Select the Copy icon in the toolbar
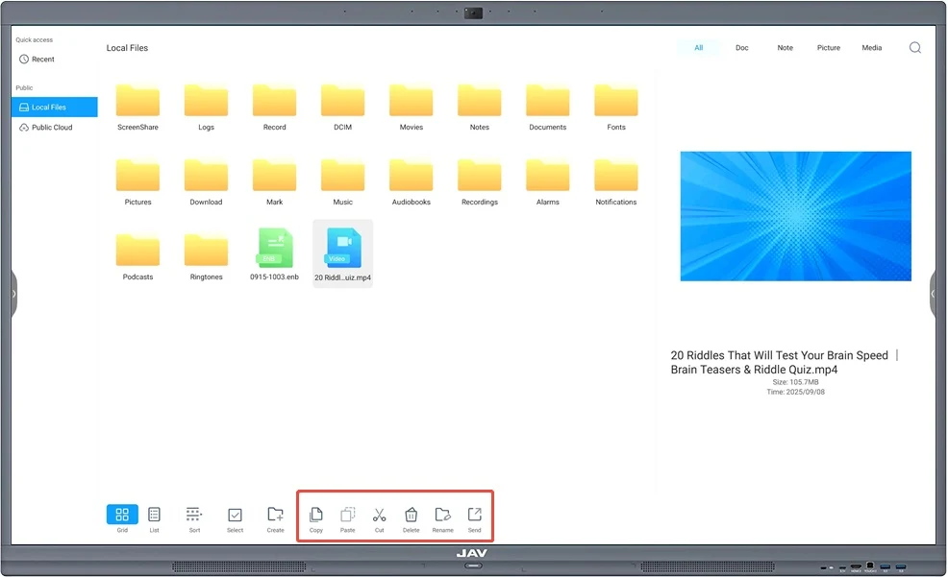 pyautogui.click(x=315, y=514)
